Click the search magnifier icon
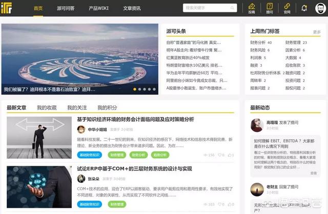Image resolution: width=328 pixels, height=214 pixels. tap(232, 8)
